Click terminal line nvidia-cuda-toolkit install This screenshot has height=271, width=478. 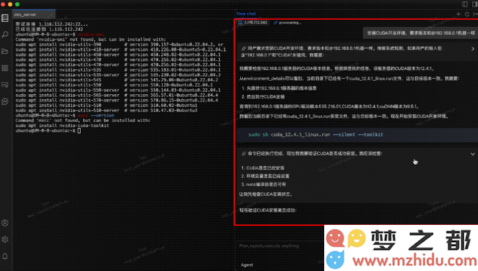click(62, 126)
